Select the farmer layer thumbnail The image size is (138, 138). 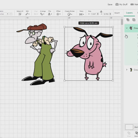[x=131, y=70]
